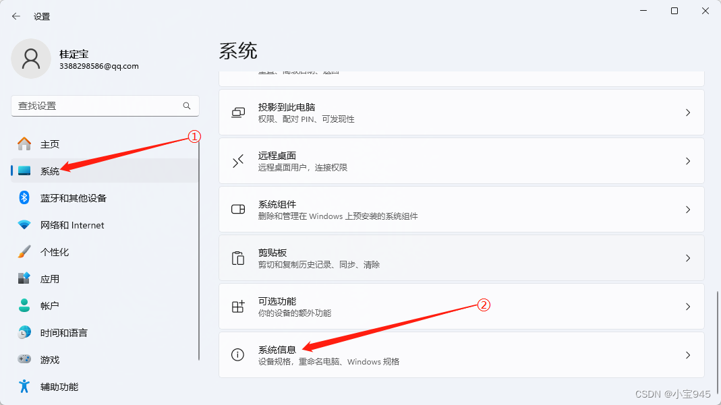Expand 剪贴板 with its chevron
This screenshot has width=721, height=405.
click(688, 258)
